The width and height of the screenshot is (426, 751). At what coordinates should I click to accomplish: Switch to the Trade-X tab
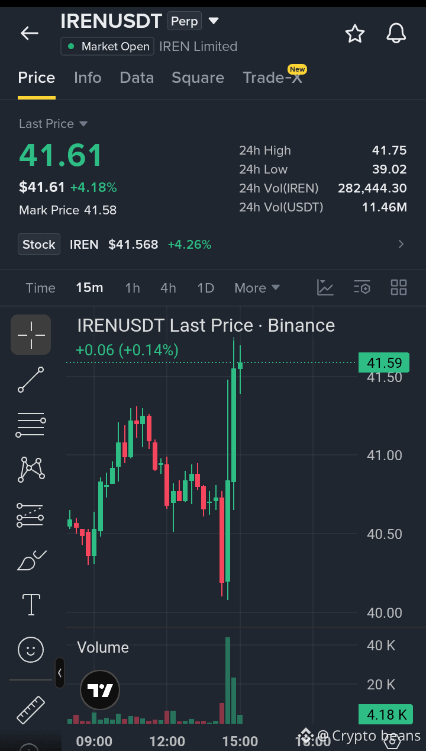[272, 78]
